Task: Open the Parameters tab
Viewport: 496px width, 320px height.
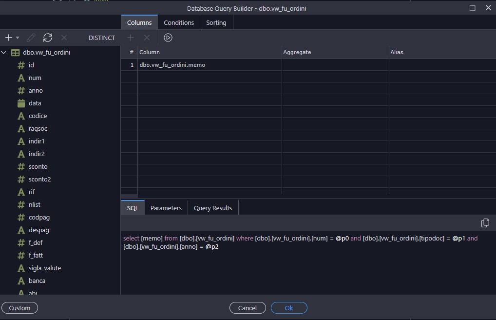Action: click(166, 208)
